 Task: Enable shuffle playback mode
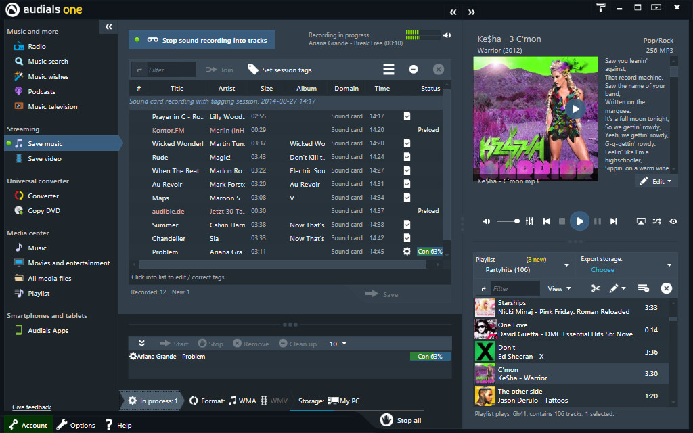tap(656, 221)
